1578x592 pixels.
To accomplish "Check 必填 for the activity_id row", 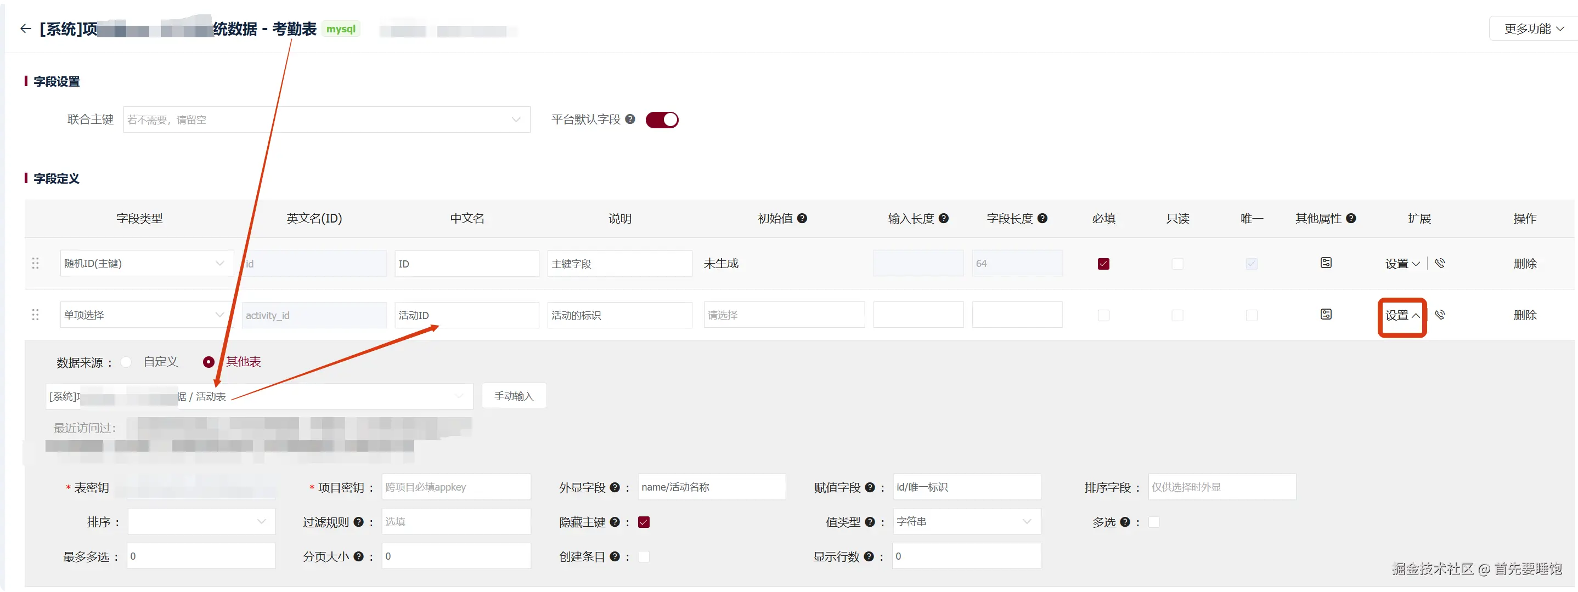I will [1103, 315].
